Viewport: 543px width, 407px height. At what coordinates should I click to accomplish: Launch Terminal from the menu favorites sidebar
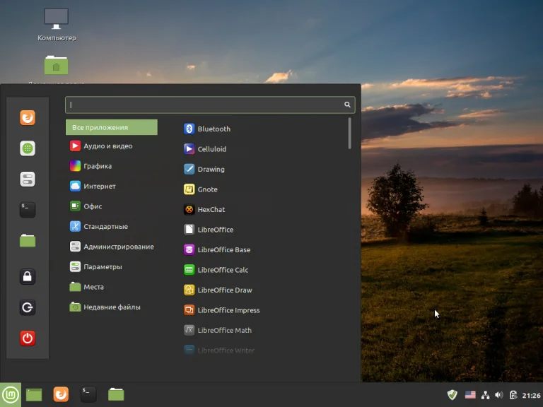coord(28,209)
